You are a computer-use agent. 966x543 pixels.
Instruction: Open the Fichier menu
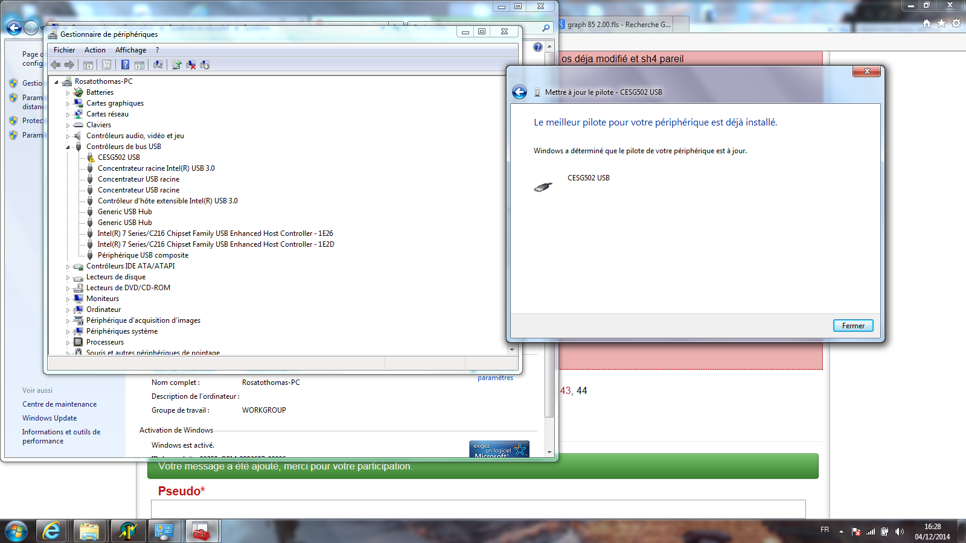(x=64, y=50)
